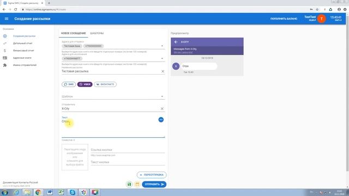Bookmark the page with star icon
The height and width of the screenshot is (196, 349).
(x=317, y=9)
